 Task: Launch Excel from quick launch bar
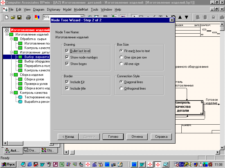(62, 164)
